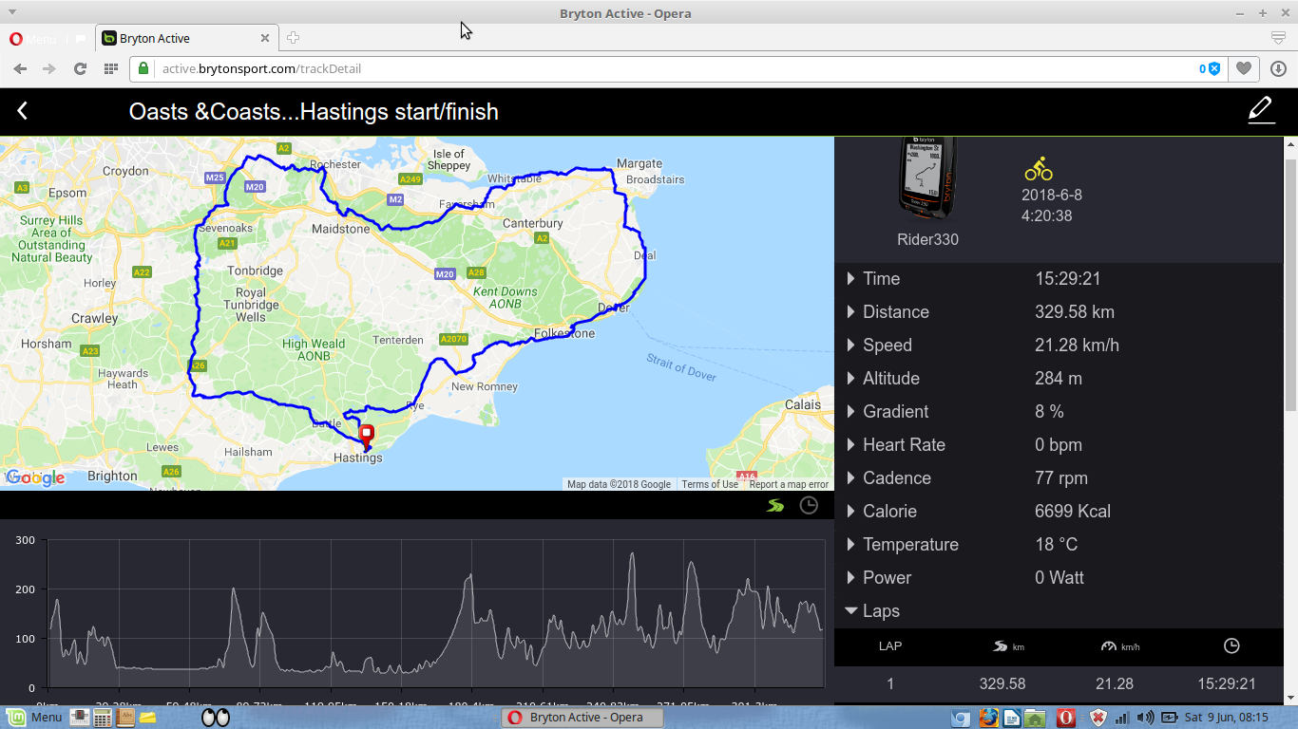The image size is (1298, 729).
Task: Open downloads arrow icon in toolbar
Action: (1278, 68)
